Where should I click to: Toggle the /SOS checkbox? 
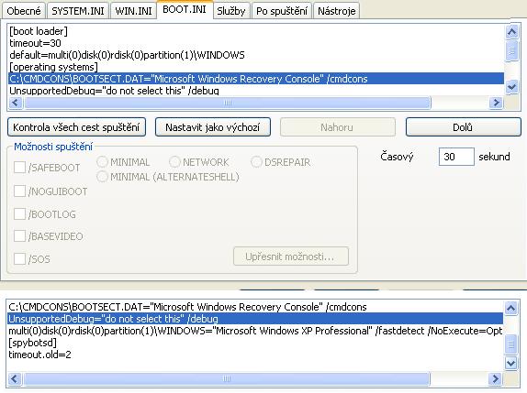tap(19, 259)
